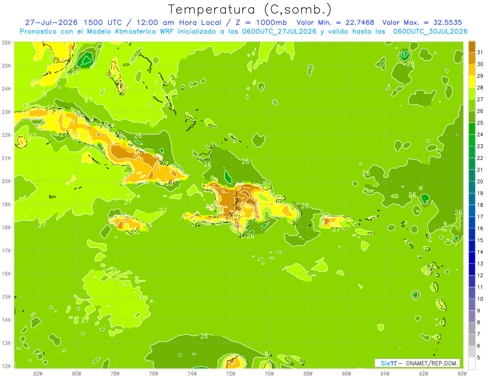This screenshot has width=491, height=379.
Task: Click the "15N" latitude axis label
Action: (6, 296)
